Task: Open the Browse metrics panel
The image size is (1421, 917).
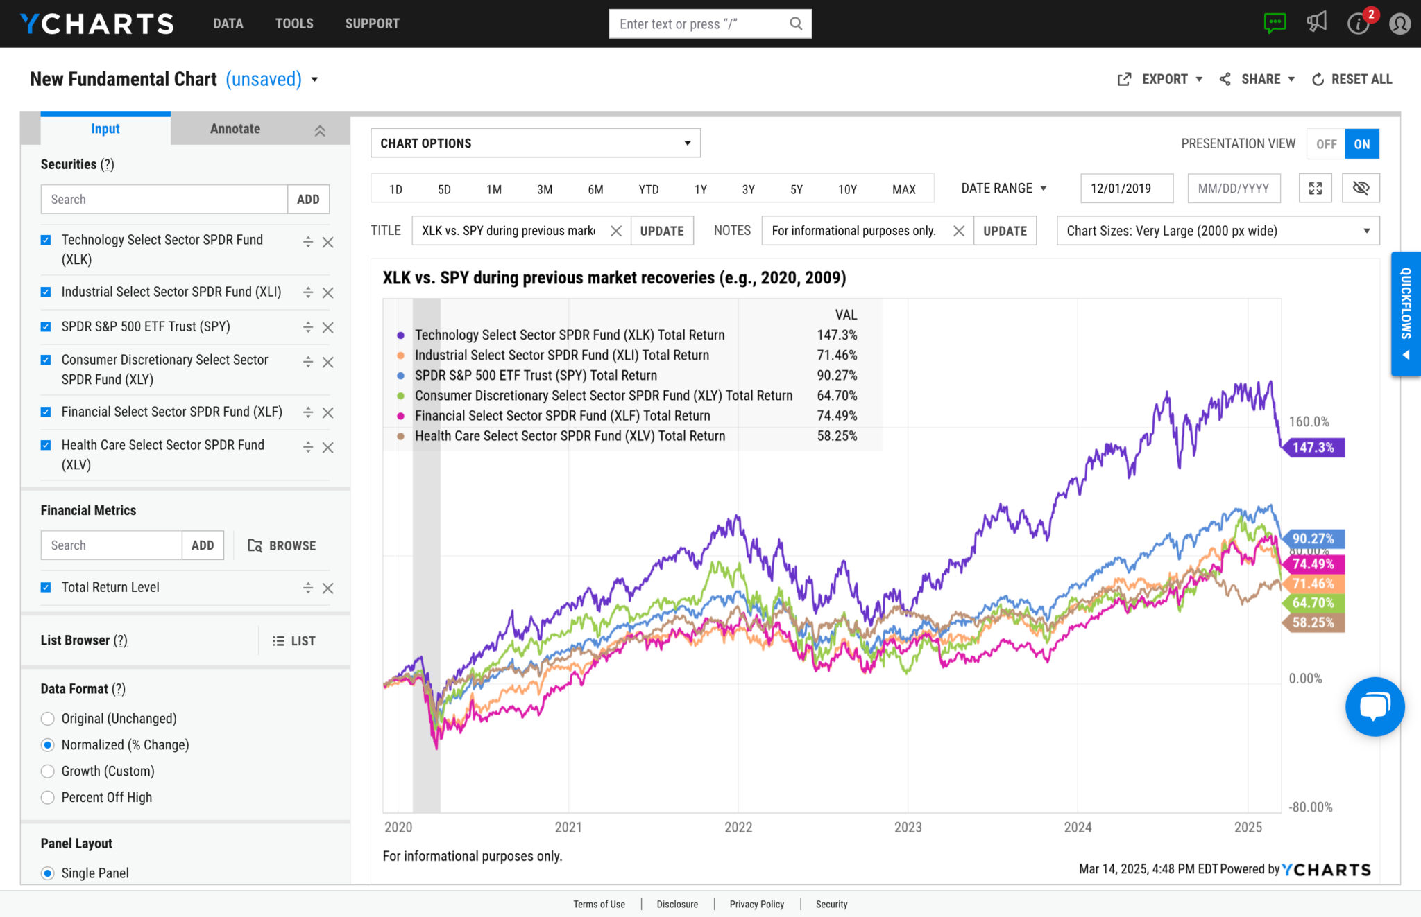Action: click(282, 545)
